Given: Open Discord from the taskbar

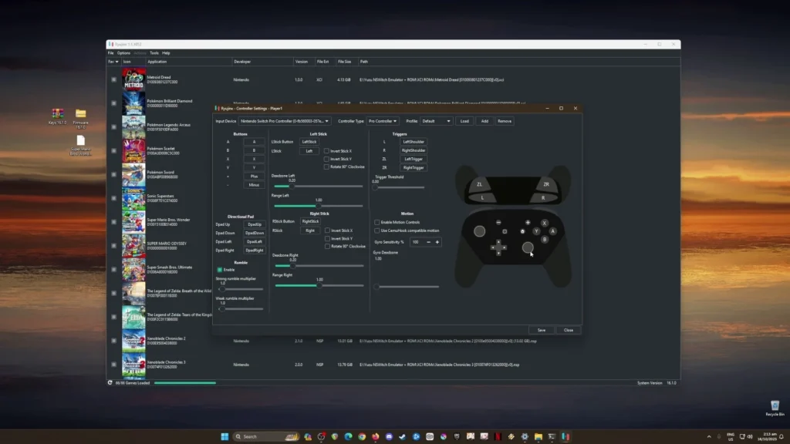Looking at the screenshot, I should tap(389, 436).
